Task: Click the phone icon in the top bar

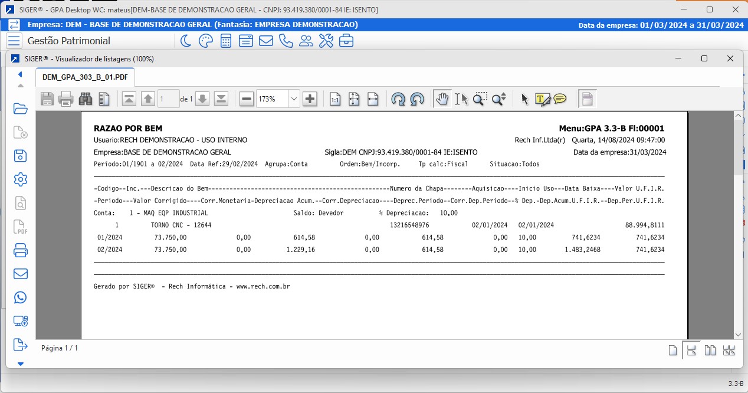Action: click(x=286, y=41)
